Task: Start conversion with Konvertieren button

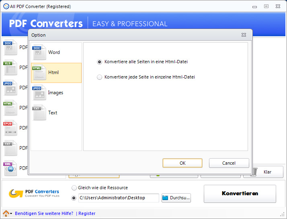Action: coord(240,194)
